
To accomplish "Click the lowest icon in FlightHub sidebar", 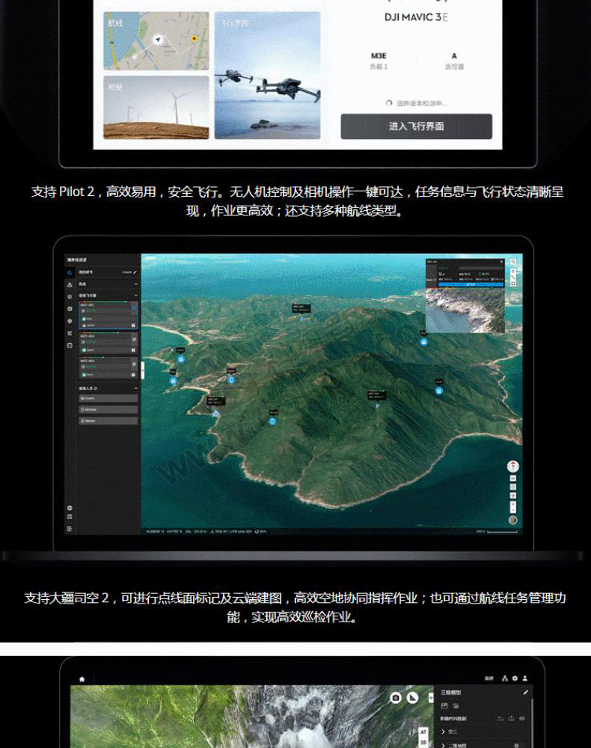I will click(70, 529).
